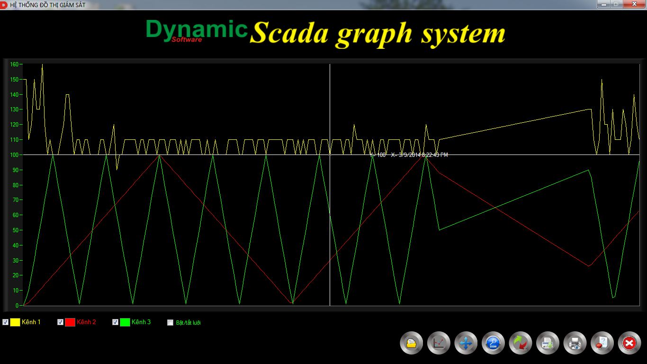Click the red D app icon in title bar
The width and height of the screenshot is (647, 364).
coord(4,5)
